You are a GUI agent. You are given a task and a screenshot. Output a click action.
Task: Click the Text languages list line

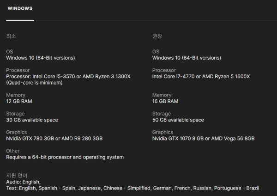[x=132, y=188]
